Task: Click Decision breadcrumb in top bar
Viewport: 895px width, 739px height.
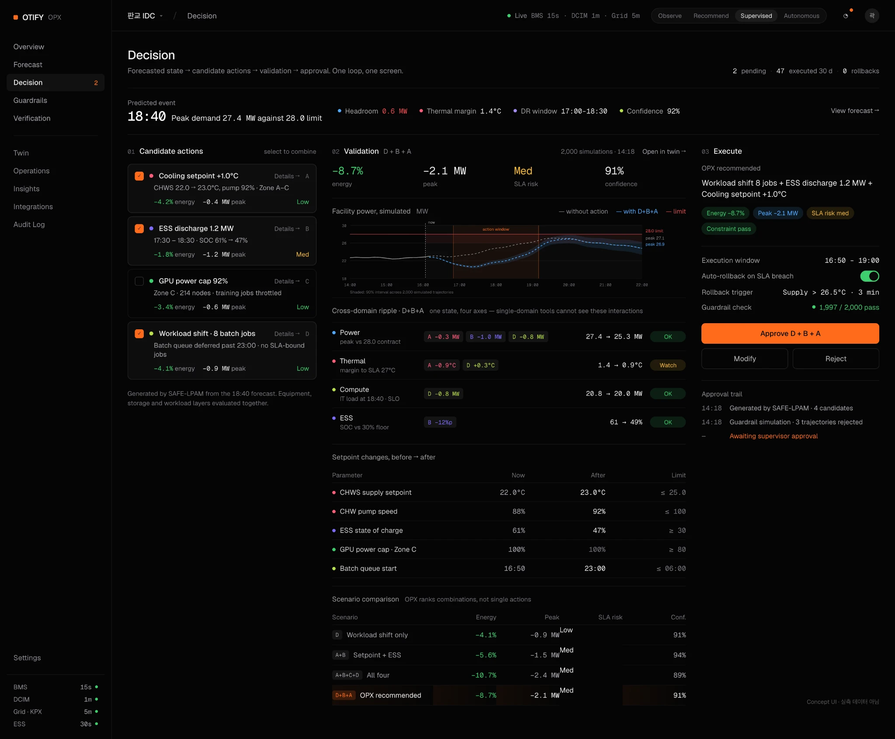Action: pos(202,16)
